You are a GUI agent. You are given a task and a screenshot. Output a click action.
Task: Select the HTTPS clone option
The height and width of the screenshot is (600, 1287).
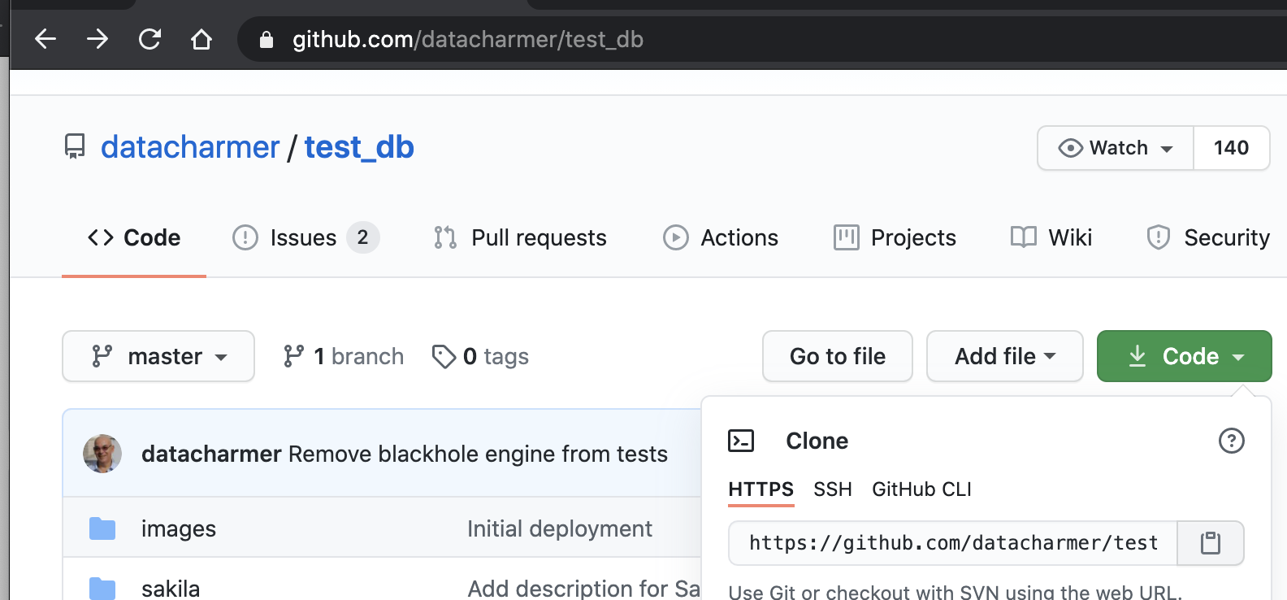(761, 489)
